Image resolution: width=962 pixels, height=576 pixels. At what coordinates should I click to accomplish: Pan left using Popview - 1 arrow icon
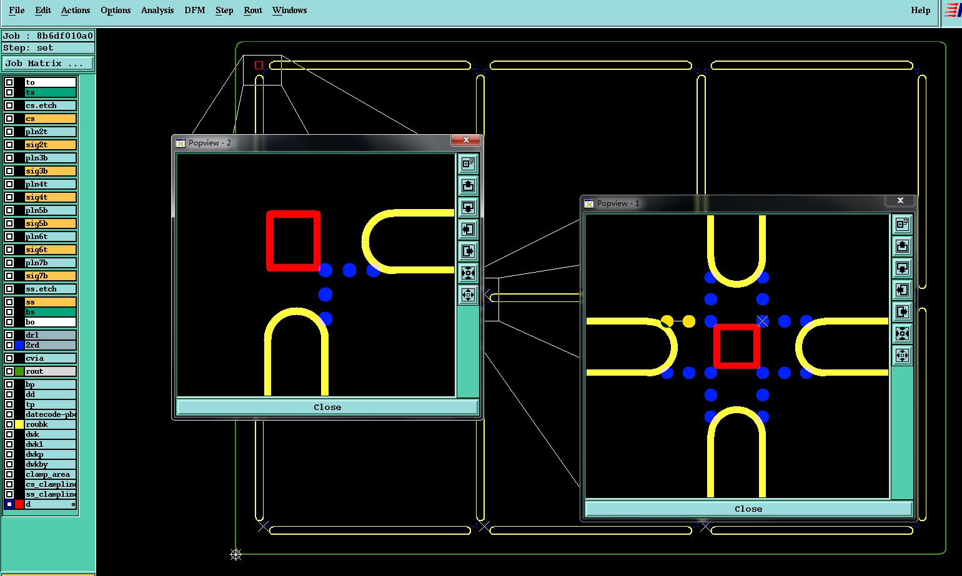point(902,290)
